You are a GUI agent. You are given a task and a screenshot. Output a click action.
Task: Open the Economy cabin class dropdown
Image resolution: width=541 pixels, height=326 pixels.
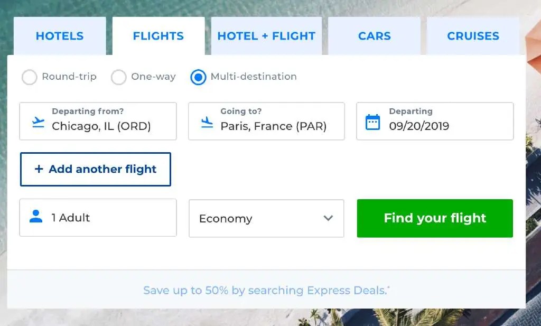(266, 218)
